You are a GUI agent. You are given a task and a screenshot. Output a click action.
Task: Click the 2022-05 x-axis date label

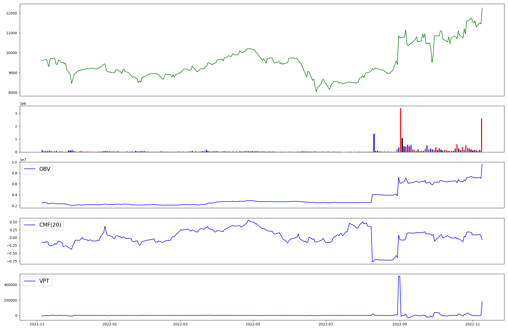(x=253, y=324)
